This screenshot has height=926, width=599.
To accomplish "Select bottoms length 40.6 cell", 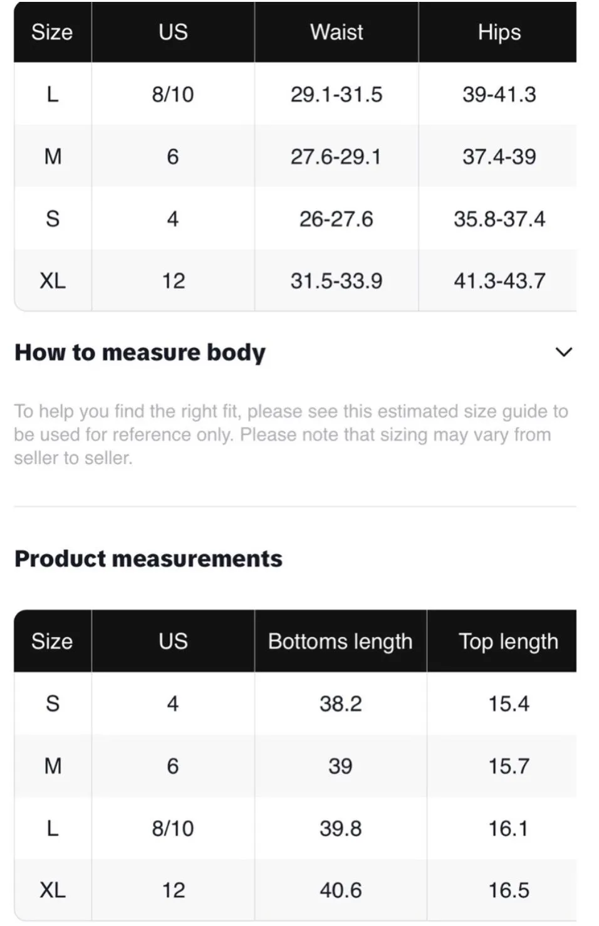I will 340,890.
